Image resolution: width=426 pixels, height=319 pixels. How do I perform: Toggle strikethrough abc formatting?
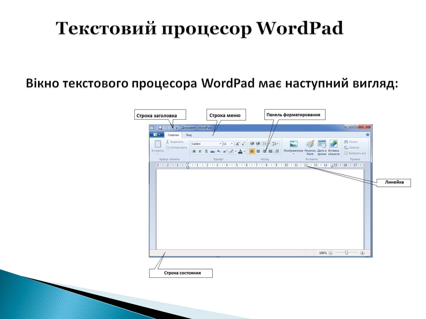(212, 151)
